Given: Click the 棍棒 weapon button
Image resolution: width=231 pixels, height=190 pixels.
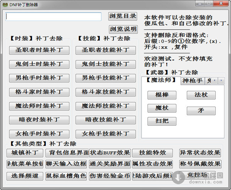Looking at the screenshot, I should click(162, 95).
